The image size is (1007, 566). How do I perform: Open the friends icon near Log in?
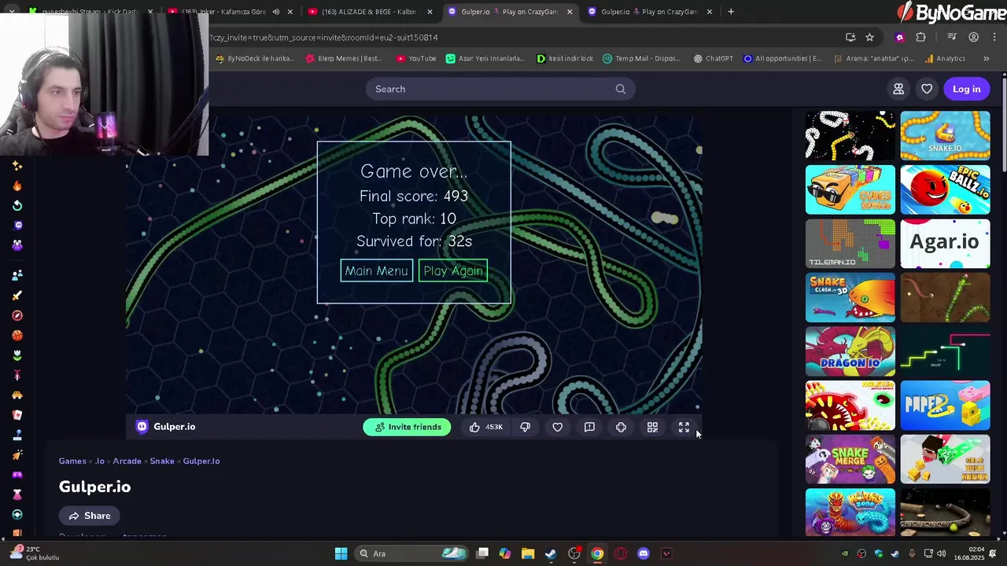point(898,89)
